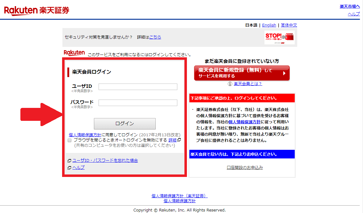Click the popup icon before the login box ヘルプ link
363x213 pixels.
point(69,168)
